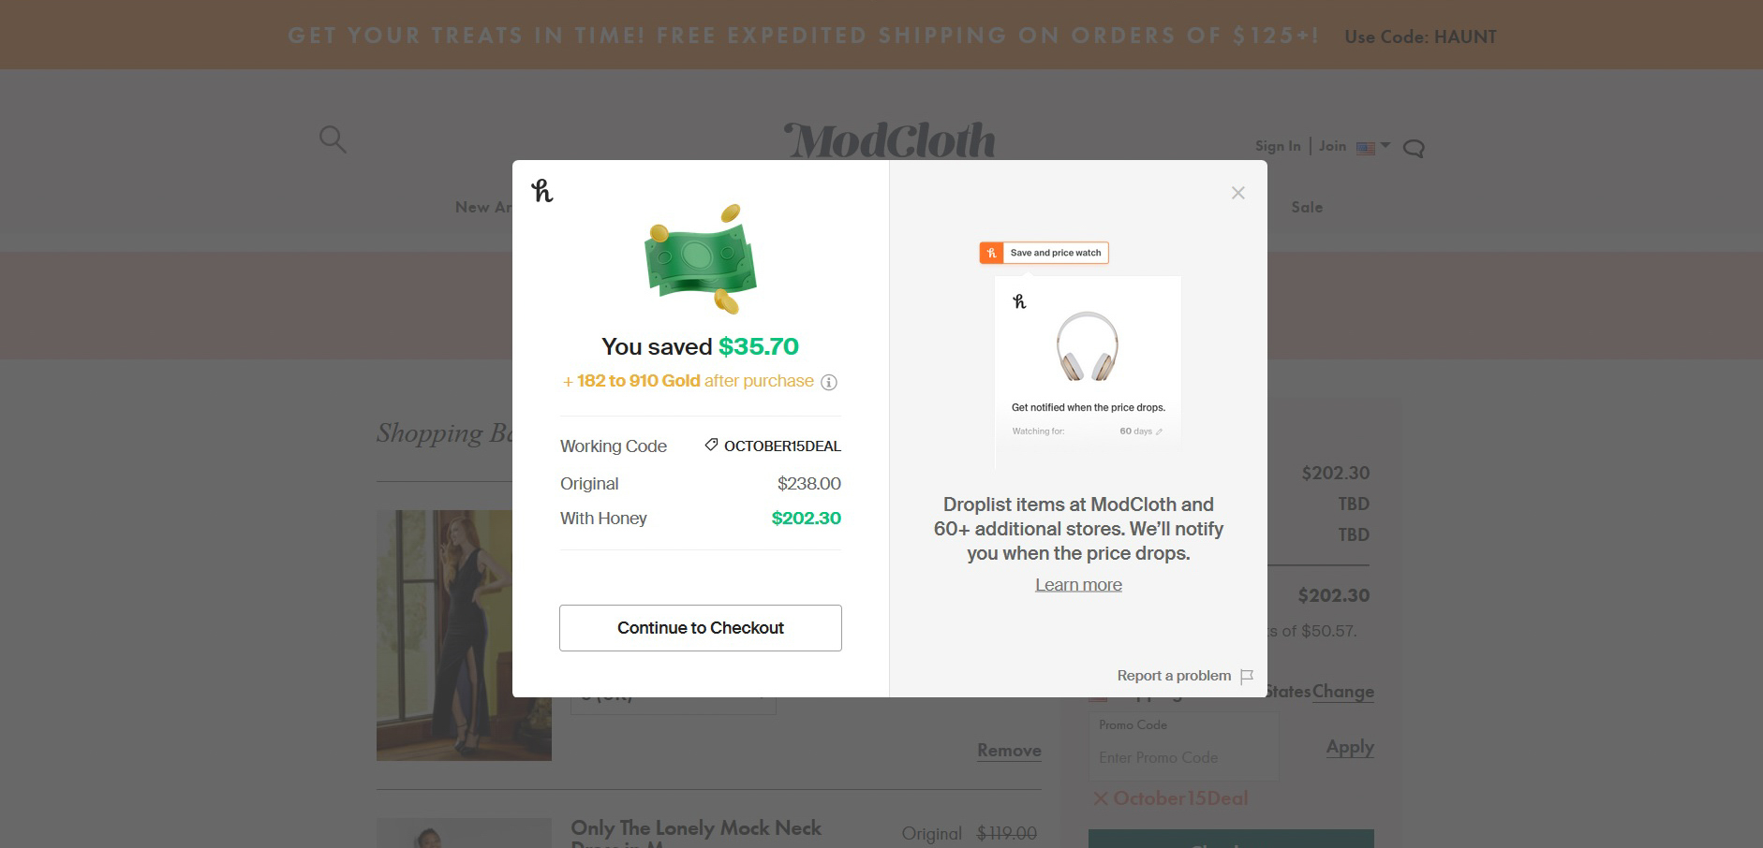Click the Save and price watch badge
Viewport: 1763px width, 848px height.
1044,253
